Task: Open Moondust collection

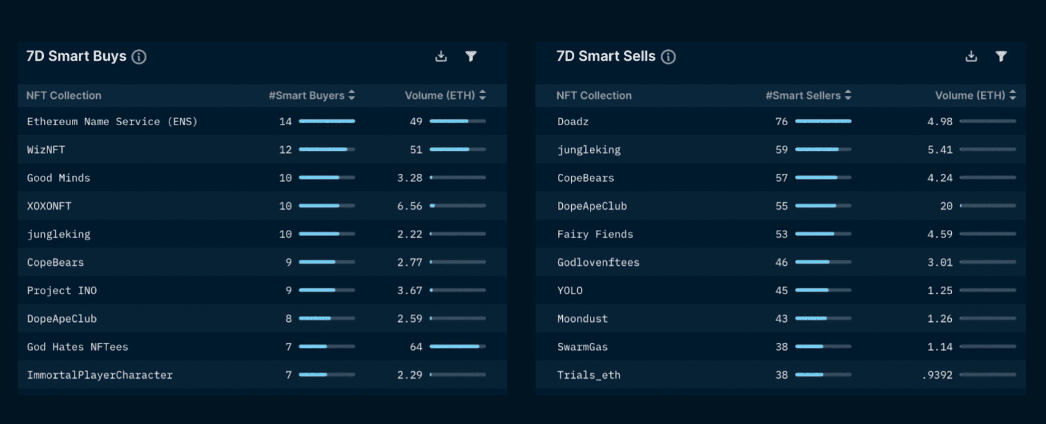Action: tap(582, 319)
